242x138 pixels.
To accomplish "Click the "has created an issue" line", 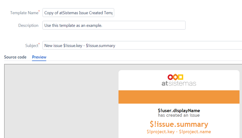I will click(x=179, y=115).
